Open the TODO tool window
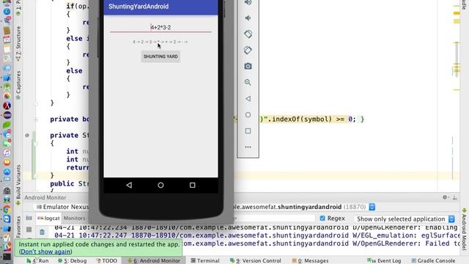This screenshot has height=264, width=469. pos(107,261)
